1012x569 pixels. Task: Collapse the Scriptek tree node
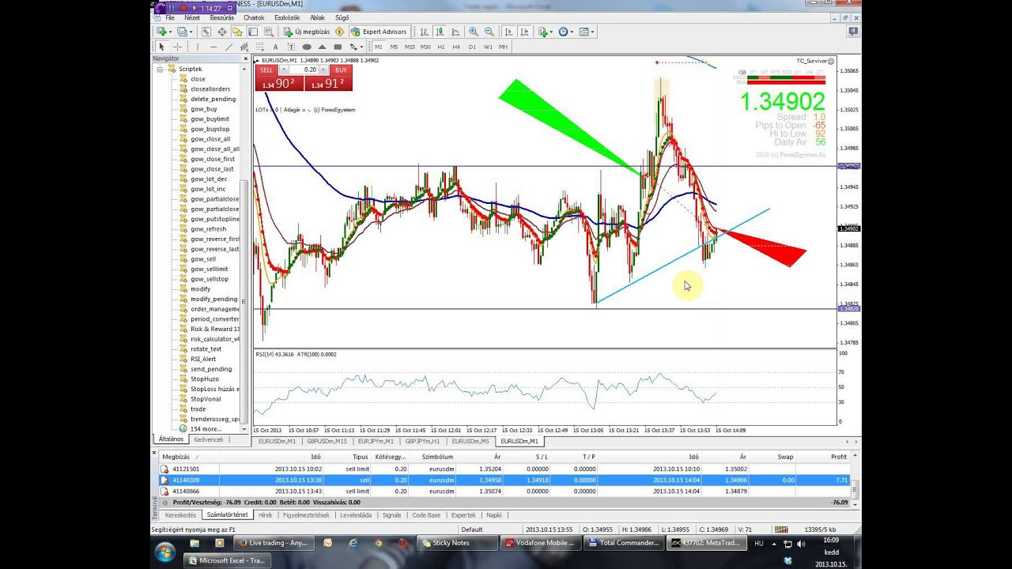click(x=161, y=69)
